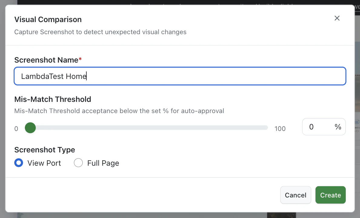Viewport: 360px width, 218px height.
Task: Click the 'Mis-Match Threshold acceptance below' description
Action: (119, 111)
